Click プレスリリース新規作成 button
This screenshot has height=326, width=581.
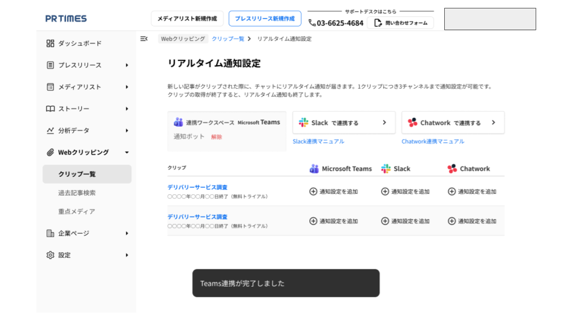click(265, 19)
